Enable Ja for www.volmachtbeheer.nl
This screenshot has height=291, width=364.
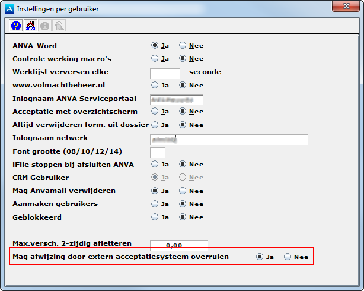click(x=155, y=85)
